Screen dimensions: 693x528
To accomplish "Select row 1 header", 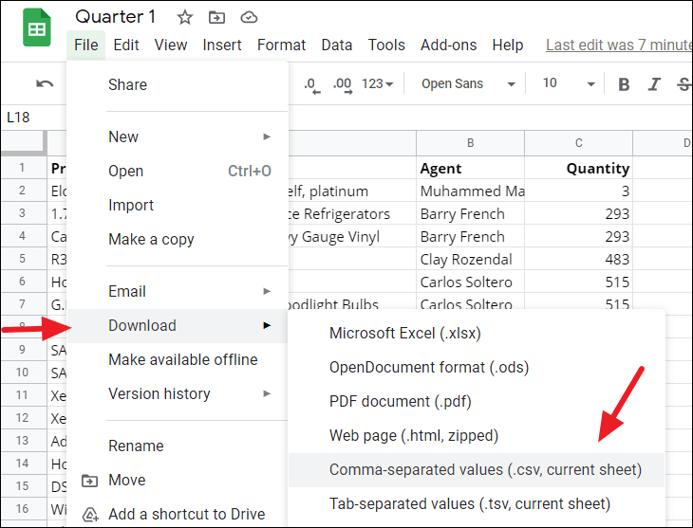I will pyautogui.click(x=24, y=168).
